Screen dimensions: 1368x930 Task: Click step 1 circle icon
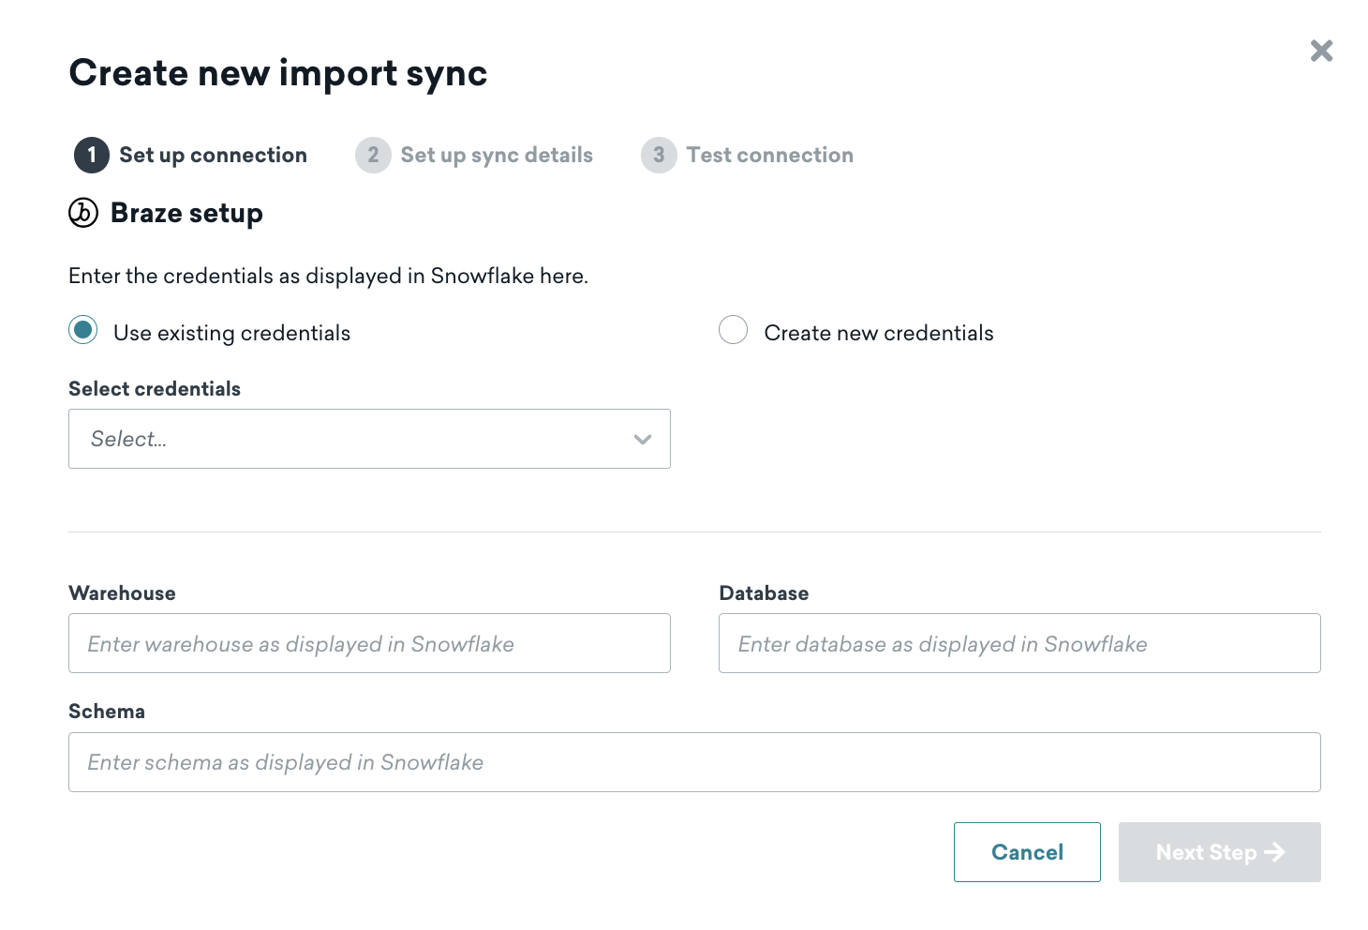92,155
